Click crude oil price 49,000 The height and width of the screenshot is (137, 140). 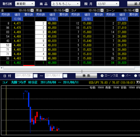tap(52, 50)
